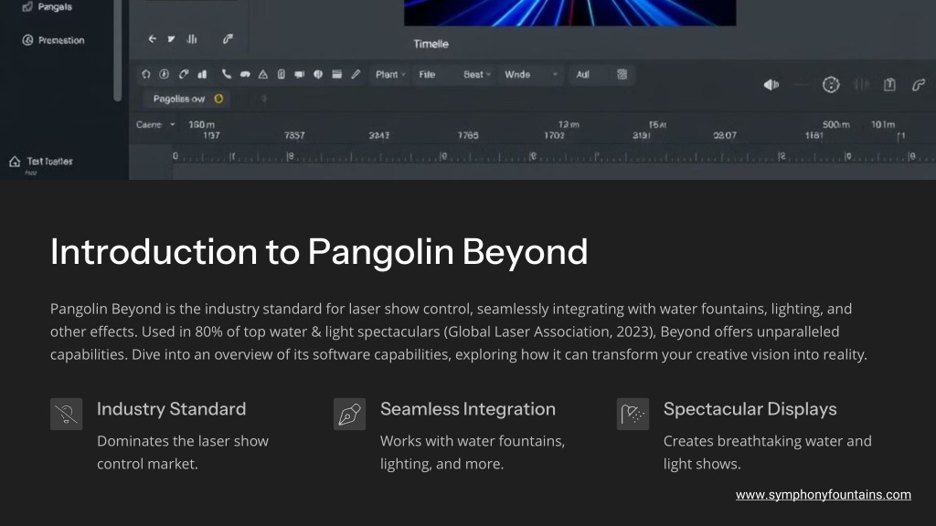The image size is (936, 526).
Task: Open the Plant dropdown
Action: pyautogui.click(x=390, y=75)
